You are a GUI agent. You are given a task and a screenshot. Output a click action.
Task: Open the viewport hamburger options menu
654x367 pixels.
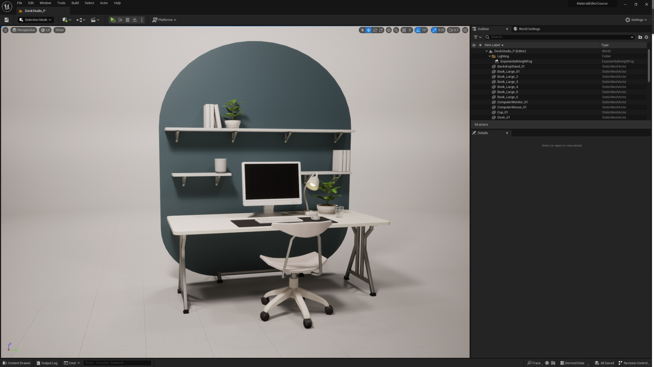click(5, 30)
